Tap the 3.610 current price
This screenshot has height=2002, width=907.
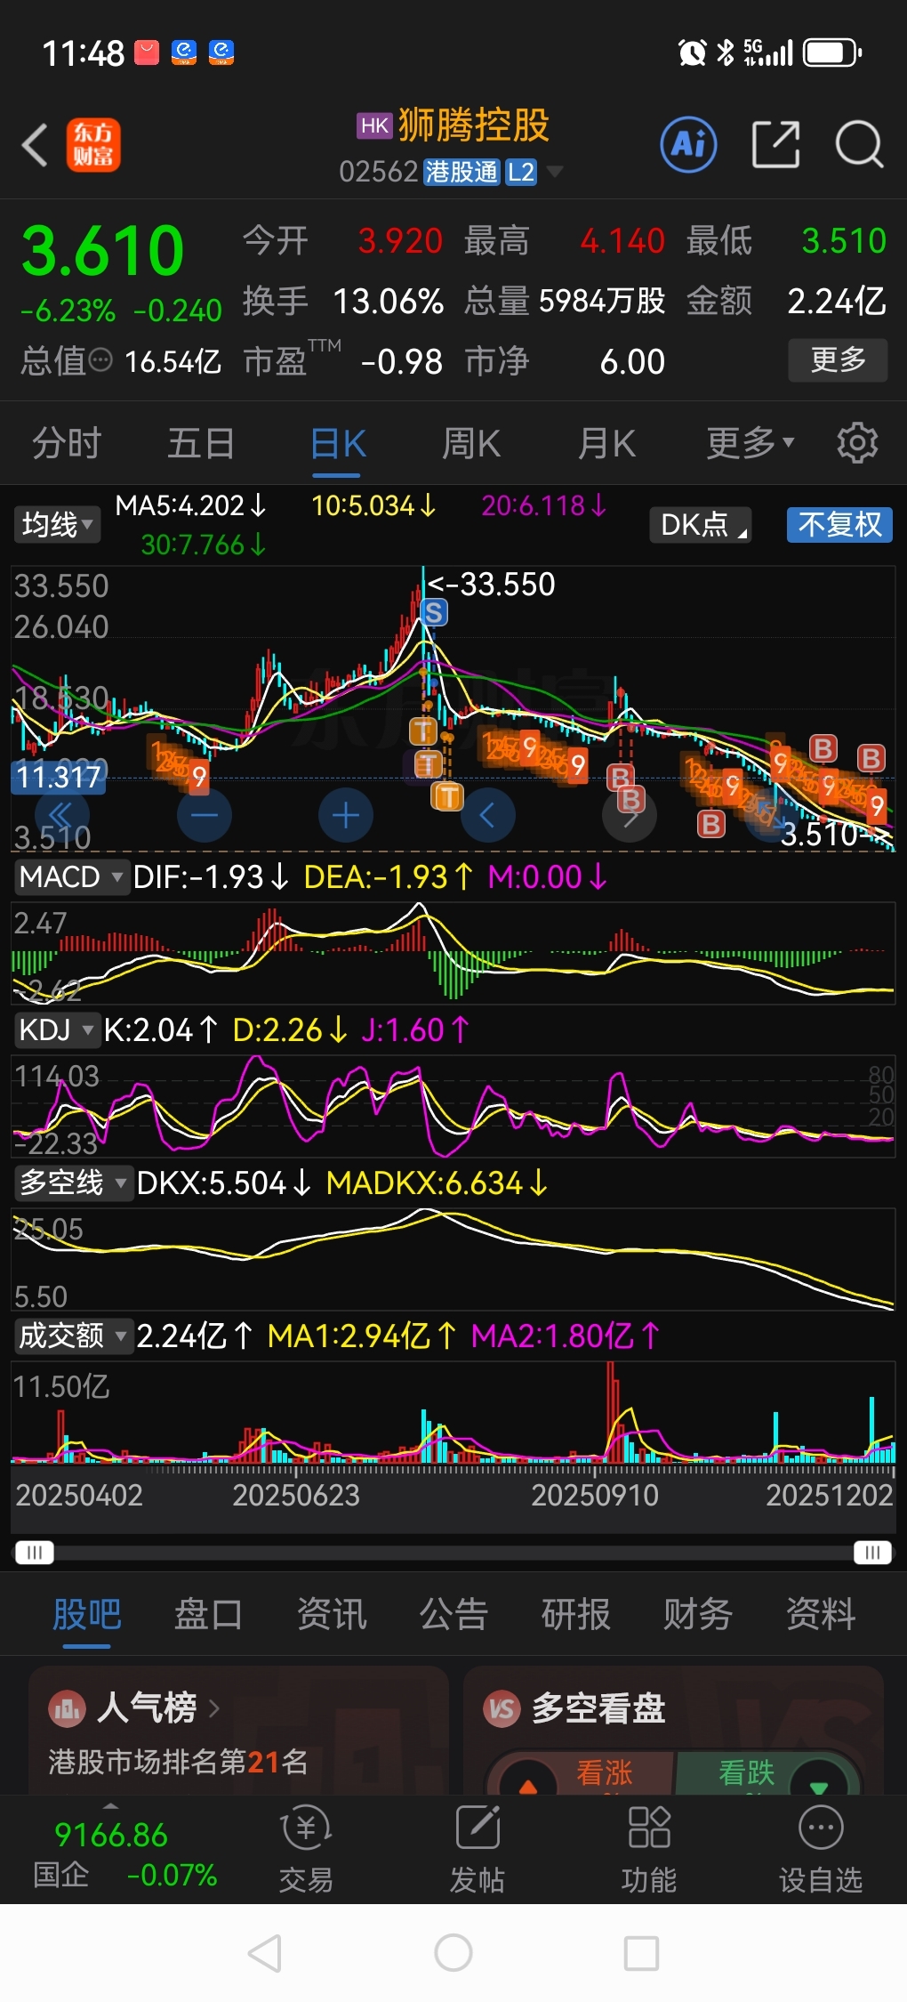pyautogui.click(x=103, y=251)
